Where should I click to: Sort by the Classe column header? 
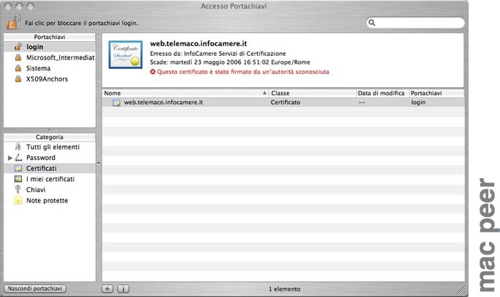[x=313, y=93]
